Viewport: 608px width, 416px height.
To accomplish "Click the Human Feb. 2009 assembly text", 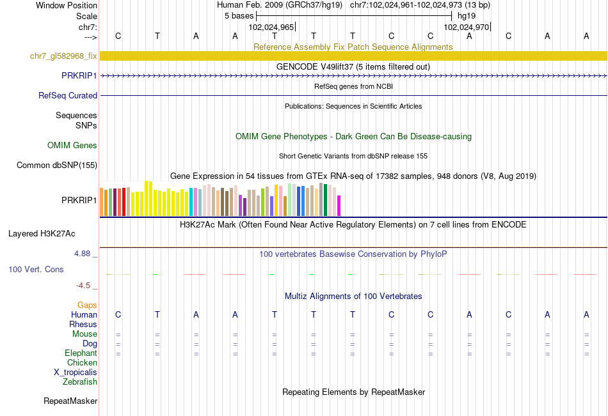I will (280, 5).
